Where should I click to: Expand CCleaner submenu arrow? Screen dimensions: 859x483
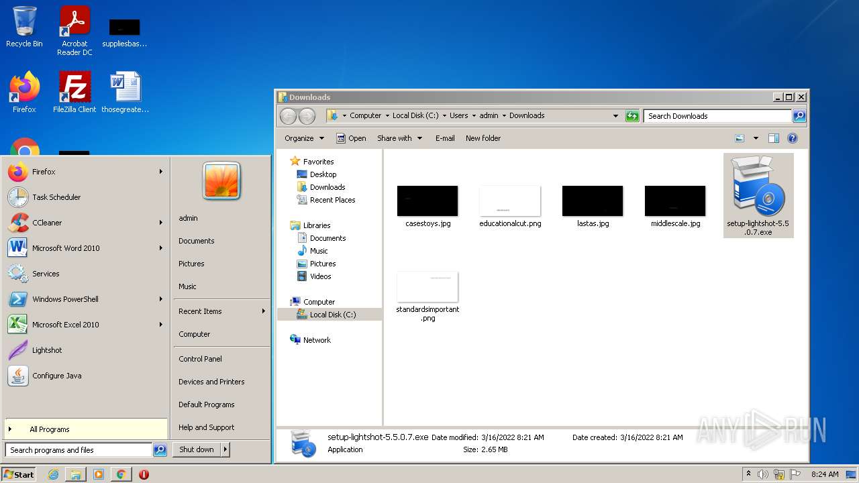161,223
